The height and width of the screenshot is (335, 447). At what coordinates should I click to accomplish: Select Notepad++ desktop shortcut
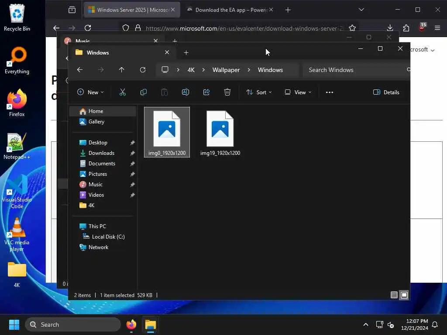tap(17, 146)
